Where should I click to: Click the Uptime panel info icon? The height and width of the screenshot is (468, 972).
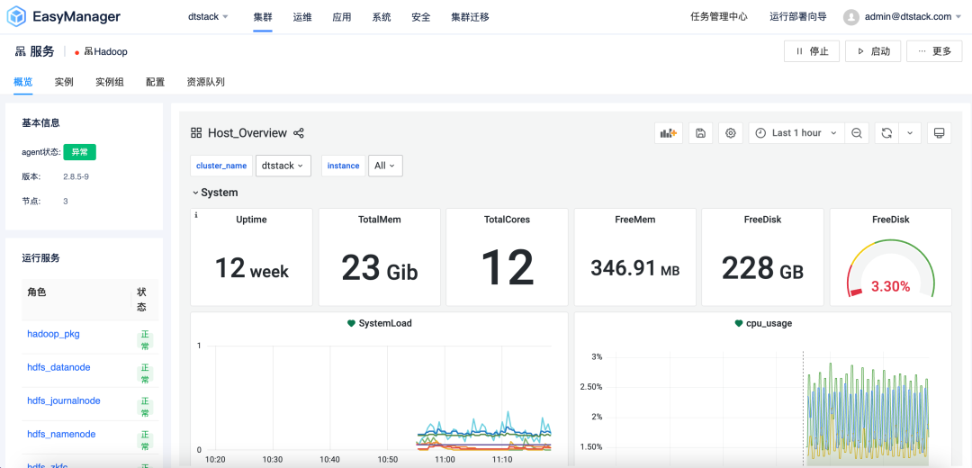pyautogui.click(x=196, y=216)
